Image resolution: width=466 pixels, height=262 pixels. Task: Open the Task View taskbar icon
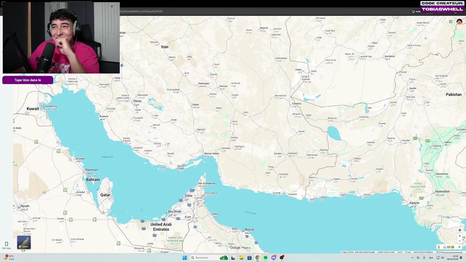click(233, 258)
